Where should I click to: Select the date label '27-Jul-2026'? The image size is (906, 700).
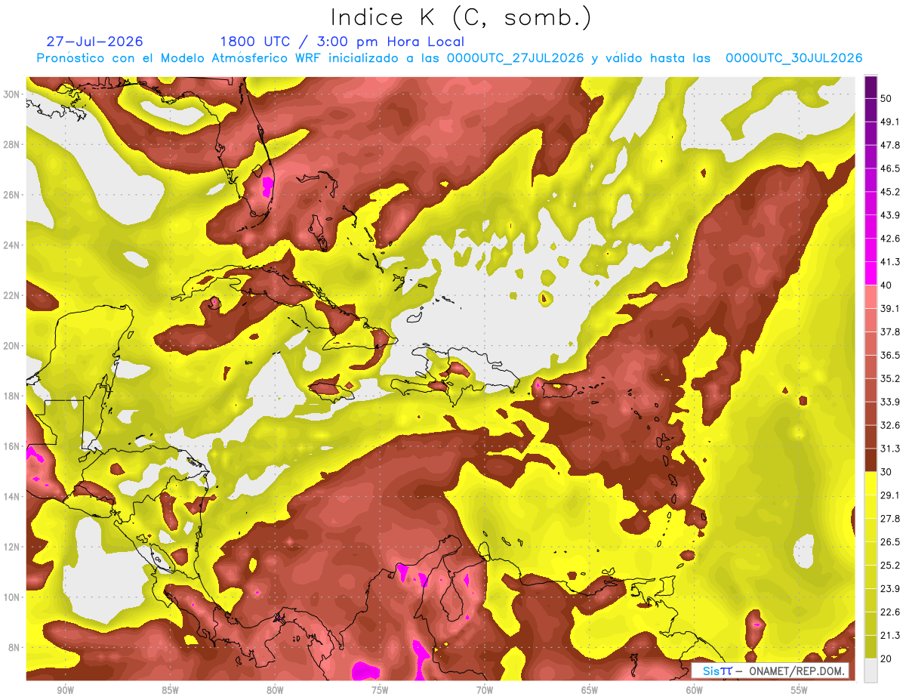coord(94,42)
